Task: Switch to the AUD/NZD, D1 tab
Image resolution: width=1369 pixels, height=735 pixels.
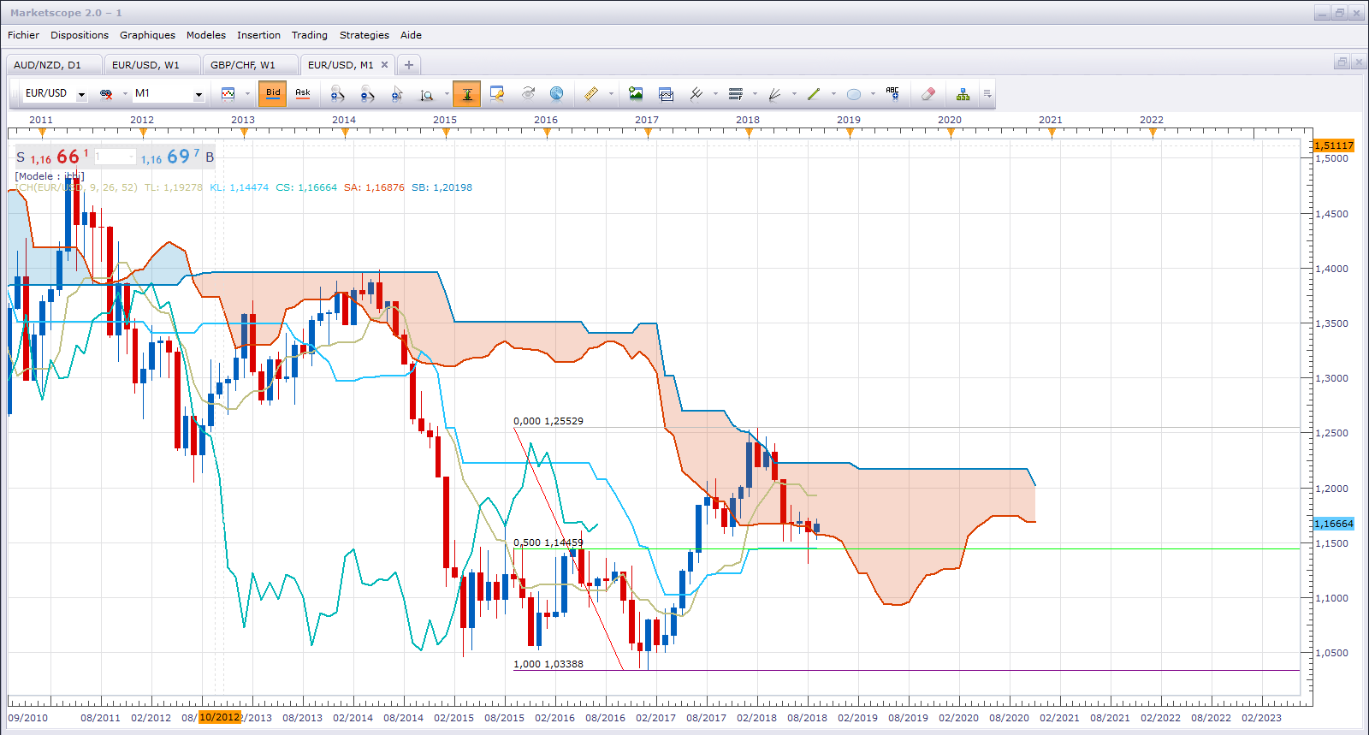Action: click(54, 65)
